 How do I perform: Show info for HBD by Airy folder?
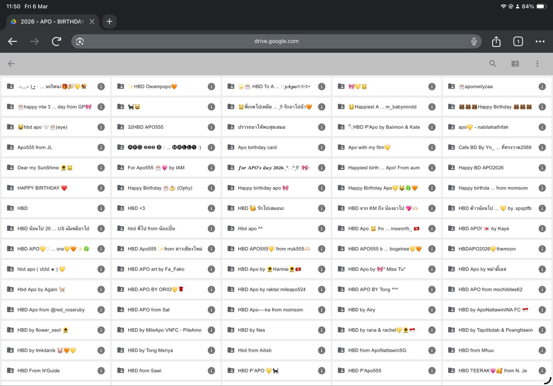click(x=432, y=310)
